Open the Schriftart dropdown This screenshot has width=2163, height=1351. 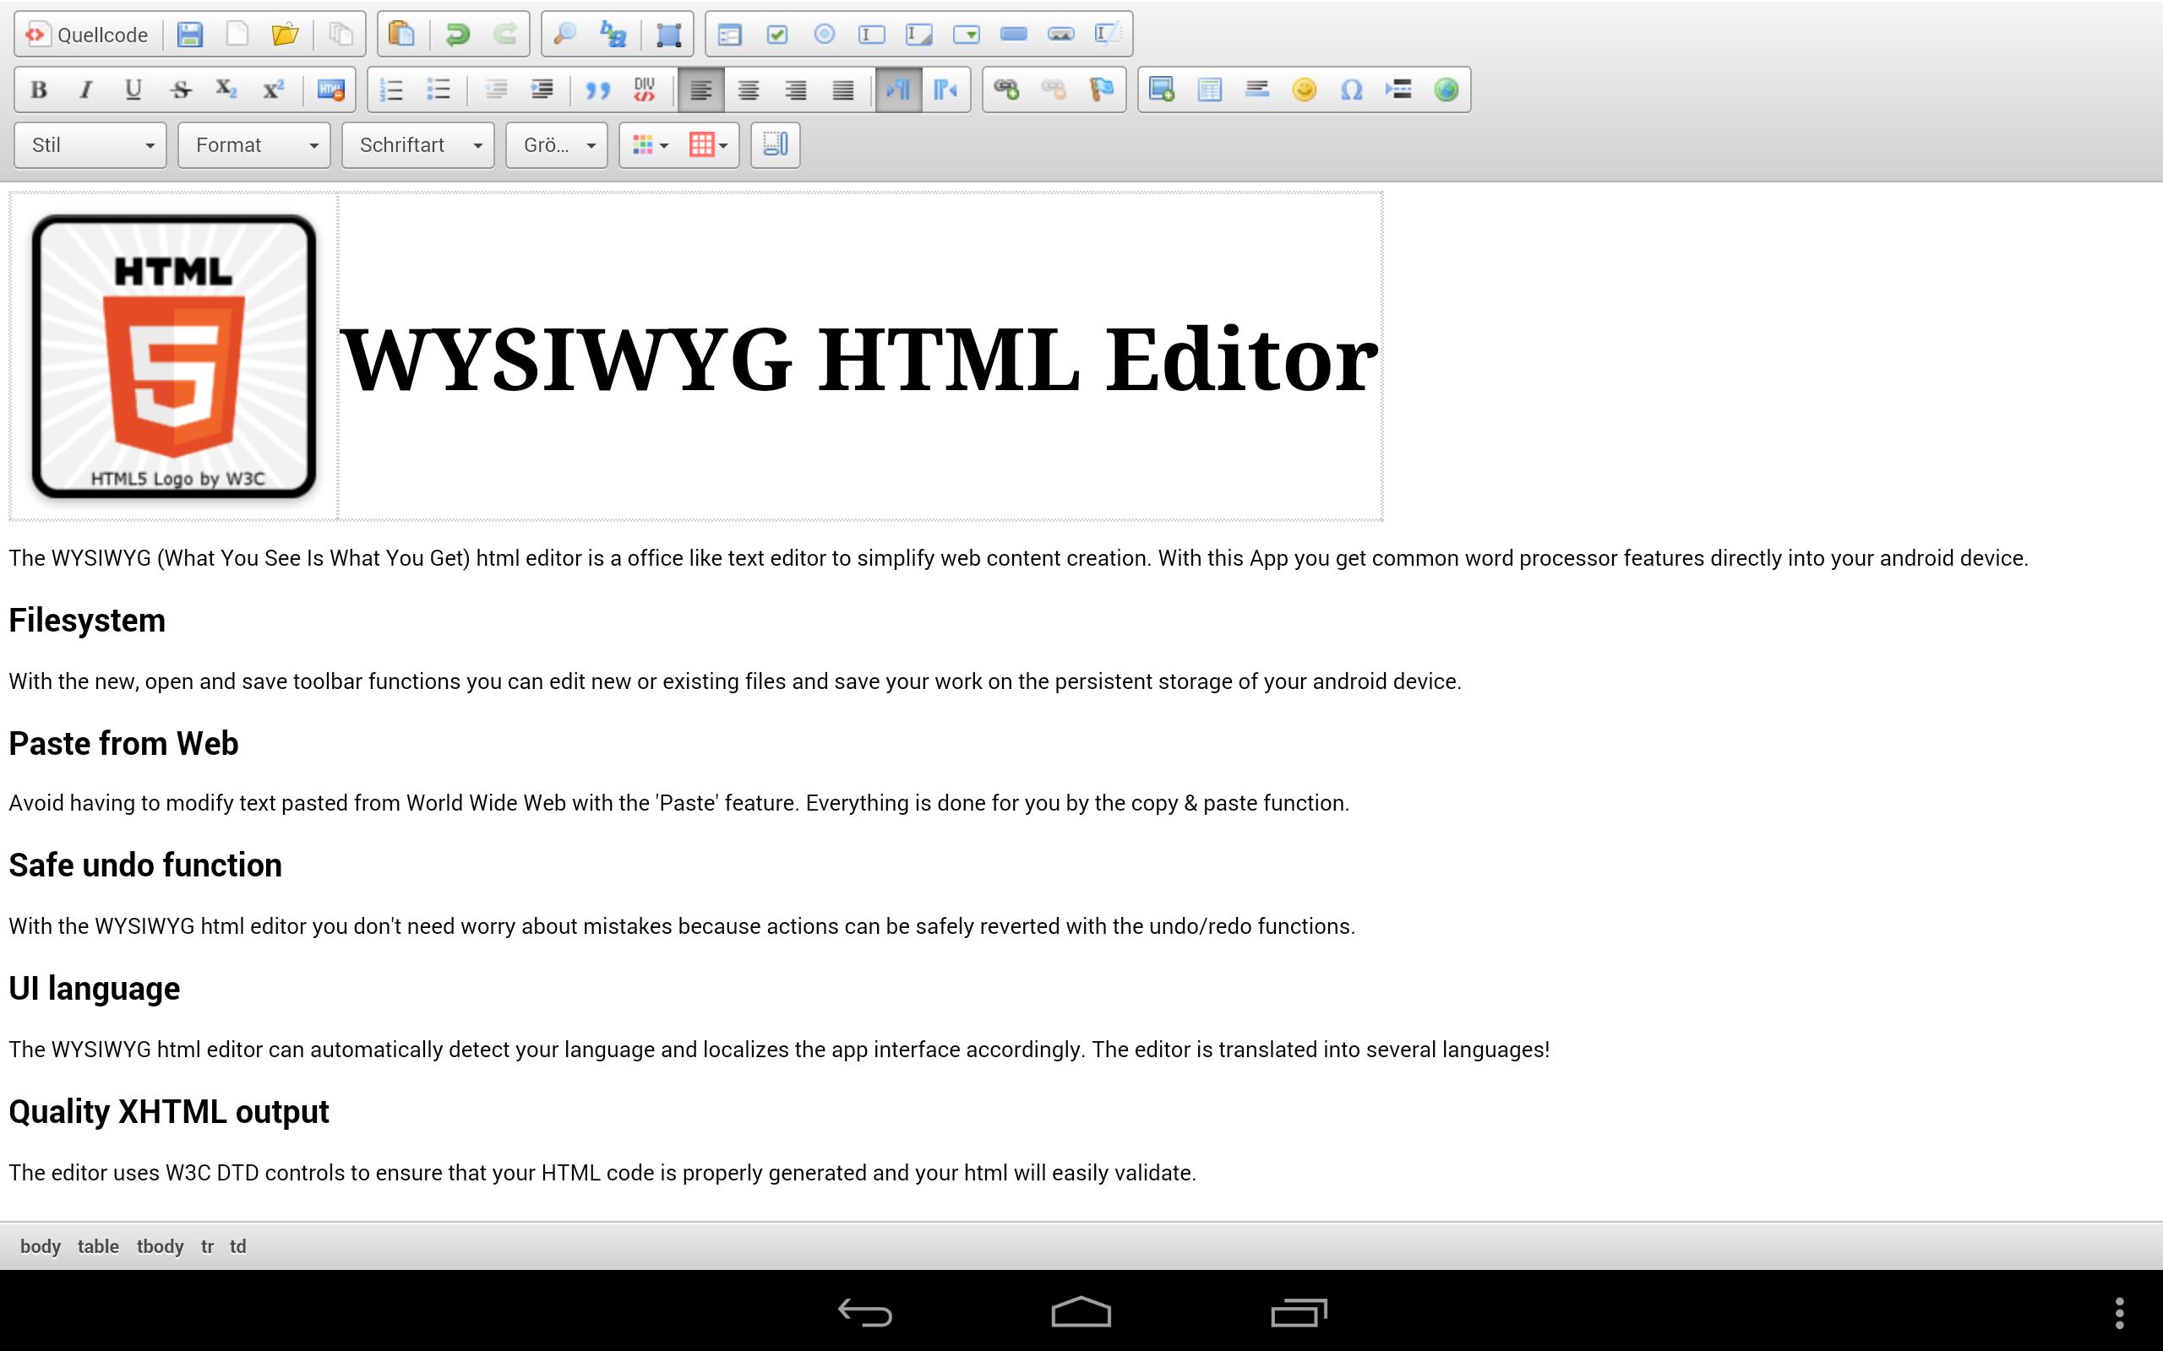point(417,144)
